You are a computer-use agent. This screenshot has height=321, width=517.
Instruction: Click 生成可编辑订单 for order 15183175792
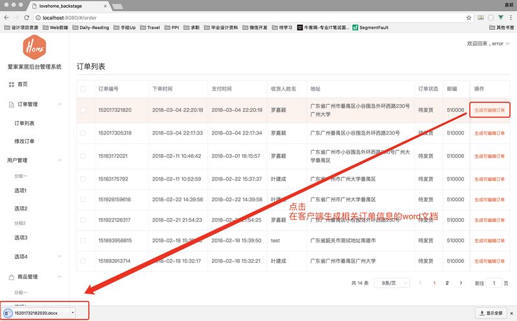pos(490,179)
